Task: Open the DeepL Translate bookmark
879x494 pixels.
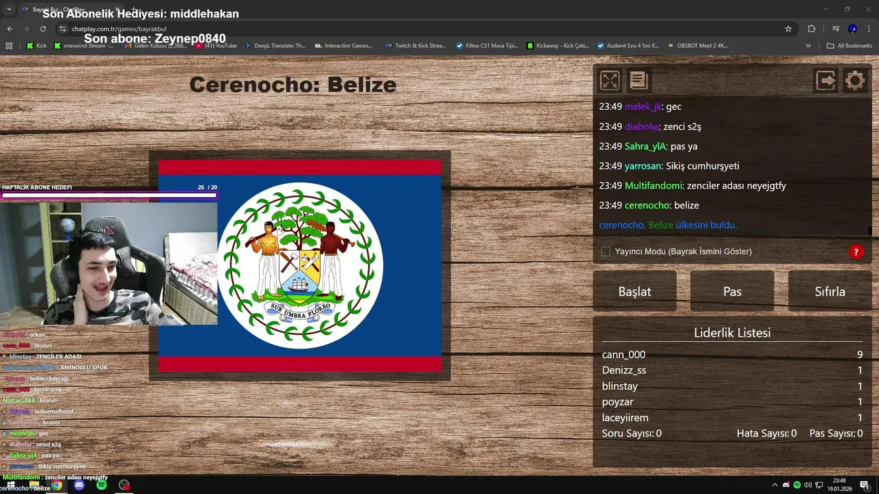Action: (x=274, y=46)
